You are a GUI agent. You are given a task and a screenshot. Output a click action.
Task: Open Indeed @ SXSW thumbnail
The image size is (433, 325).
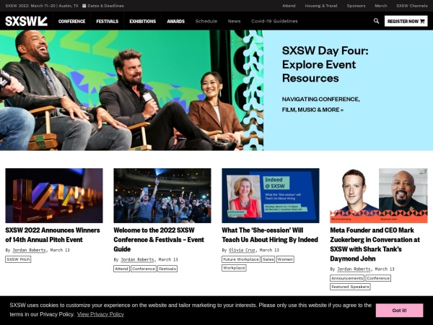[271, 196]
